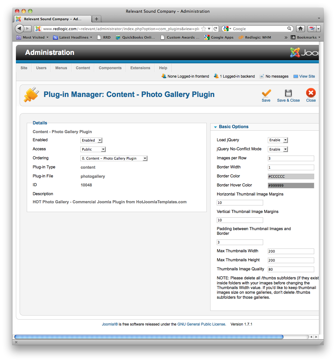Click the red Close X icon
336x362 pixels.
[x=311, y=93]
